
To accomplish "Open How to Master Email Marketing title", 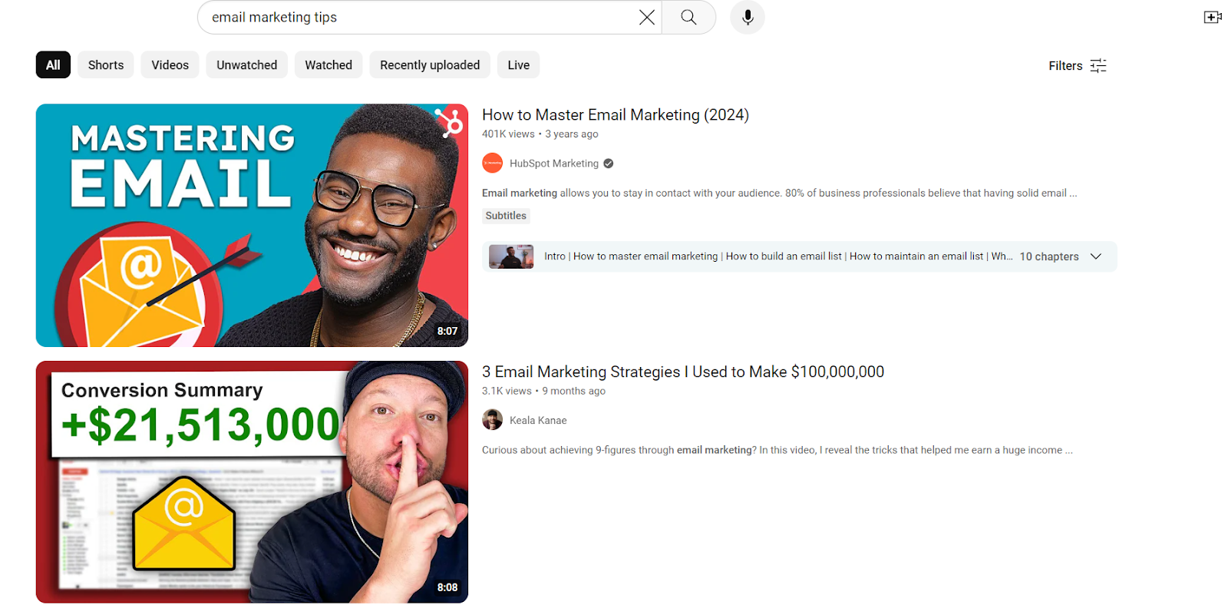I will click(615, 115).
